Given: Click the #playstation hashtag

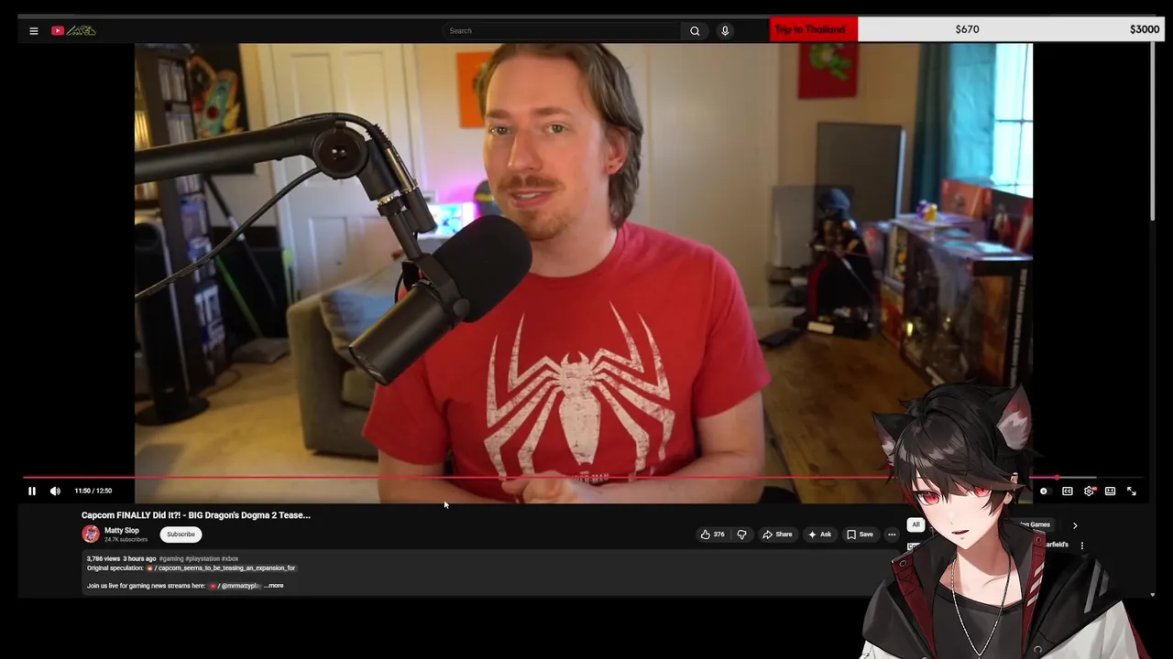Looking at the screenshot, I should (x=203, y=559).
